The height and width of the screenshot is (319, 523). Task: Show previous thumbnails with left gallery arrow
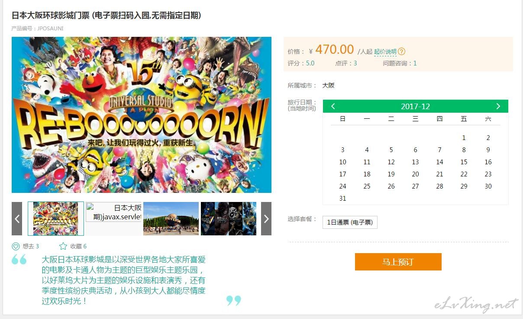(17, 219)
